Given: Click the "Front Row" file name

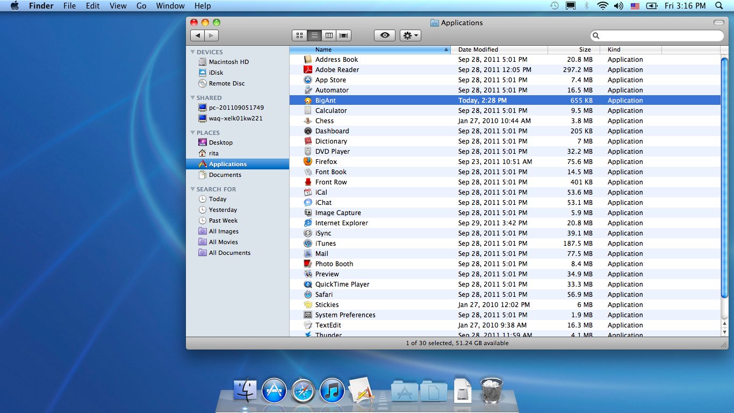Looking at the screenshot, I should click(x=331, y=182).
